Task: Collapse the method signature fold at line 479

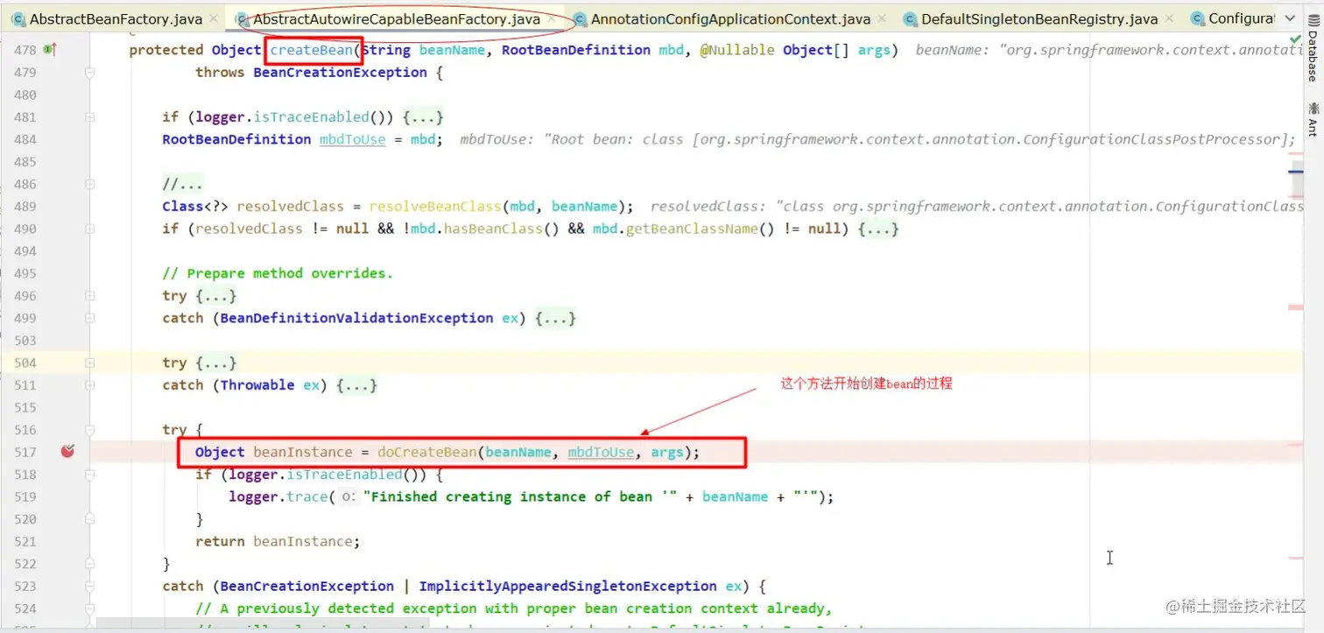Action: tap(89, 73)
